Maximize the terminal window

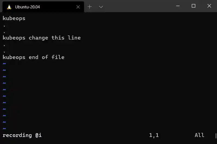coord(193,6)
